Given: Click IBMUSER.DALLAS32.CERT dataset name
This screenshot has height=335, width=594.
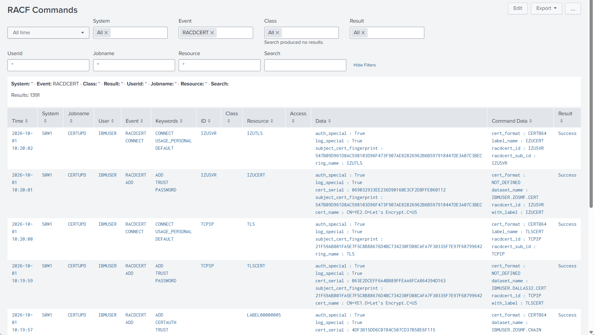Looking at the screenshot, I should (519, 288).
